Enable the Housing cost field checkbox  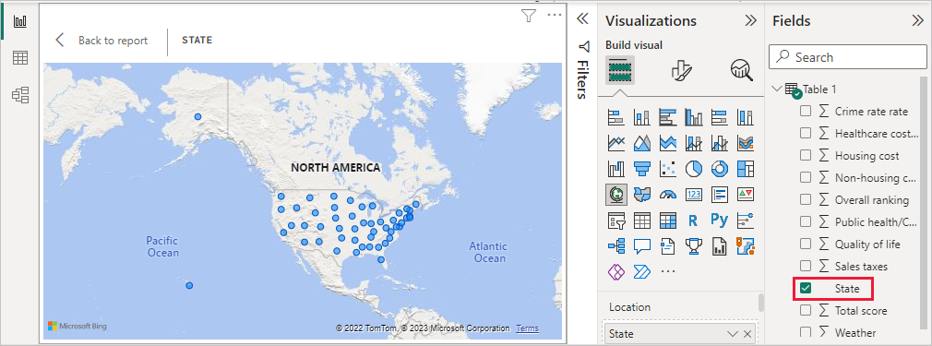[806, 156]
